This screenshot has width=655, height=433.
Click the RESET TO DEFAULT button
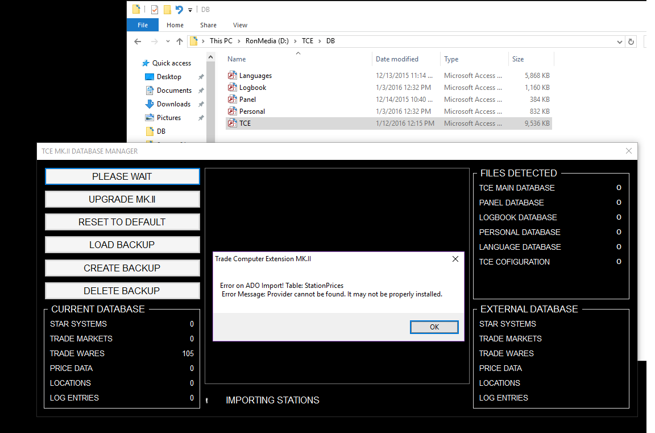122,222
